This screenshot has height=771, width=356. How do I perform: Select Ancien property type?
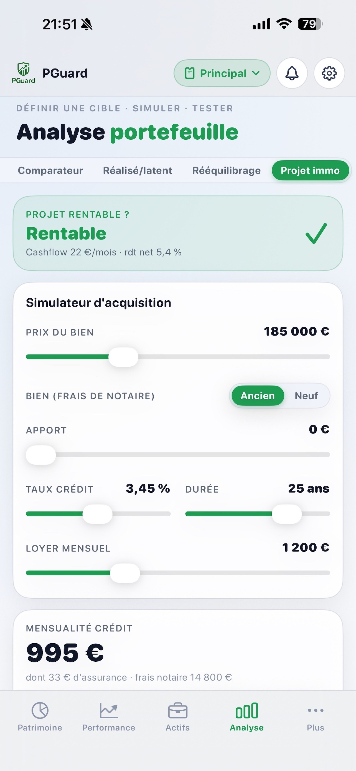(258, 396)
